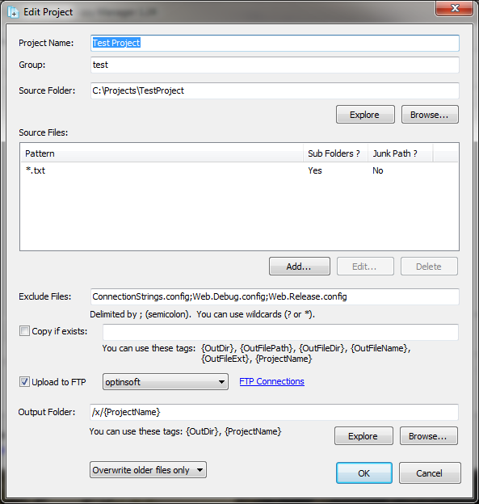479x504 pixels.
Task: Click the Exclude Files input field
Action: pos(275,296)
